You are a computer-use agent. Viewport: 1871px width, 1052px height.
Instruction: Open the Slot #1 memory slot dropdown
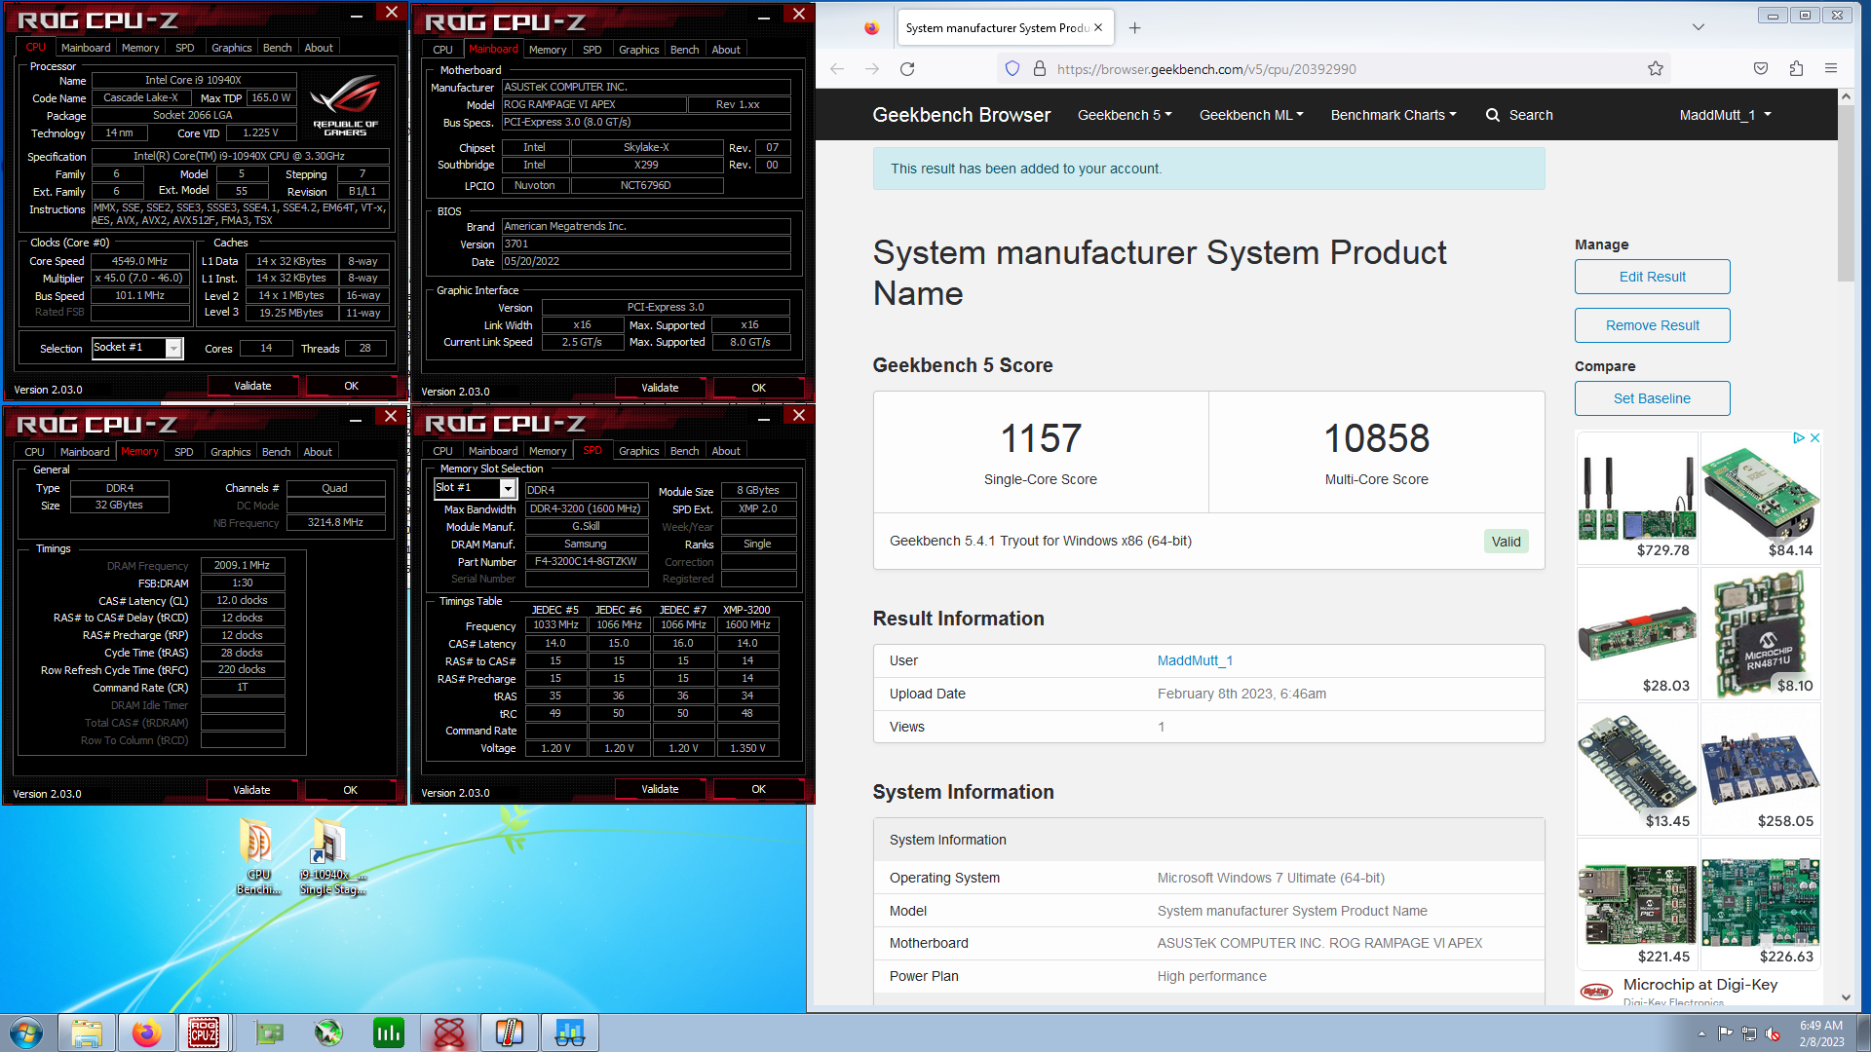(508, 489)
